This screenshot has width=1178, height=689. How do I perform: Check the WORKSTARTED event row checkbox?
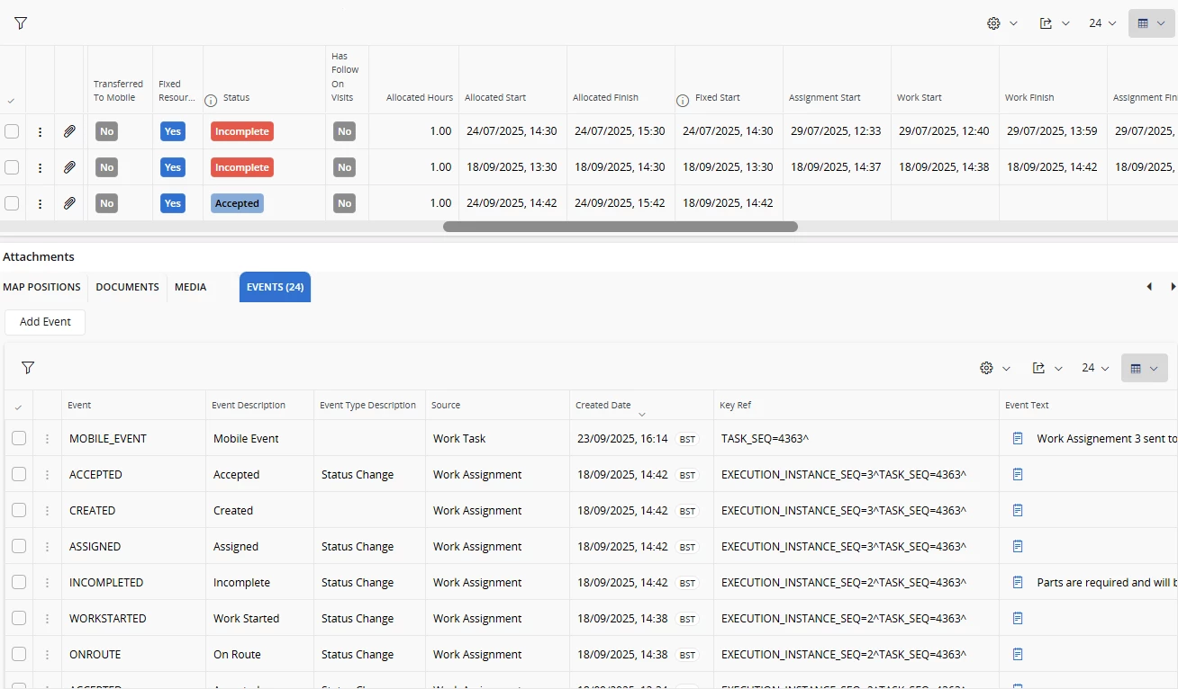(19, 618)
